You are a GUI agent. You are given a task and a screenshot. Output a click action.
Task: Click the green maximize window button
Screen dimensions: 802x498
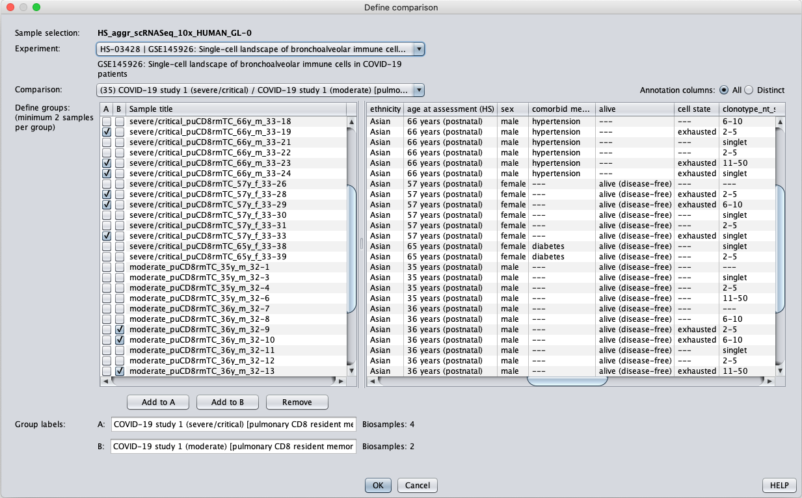click(x=36, y=7)
